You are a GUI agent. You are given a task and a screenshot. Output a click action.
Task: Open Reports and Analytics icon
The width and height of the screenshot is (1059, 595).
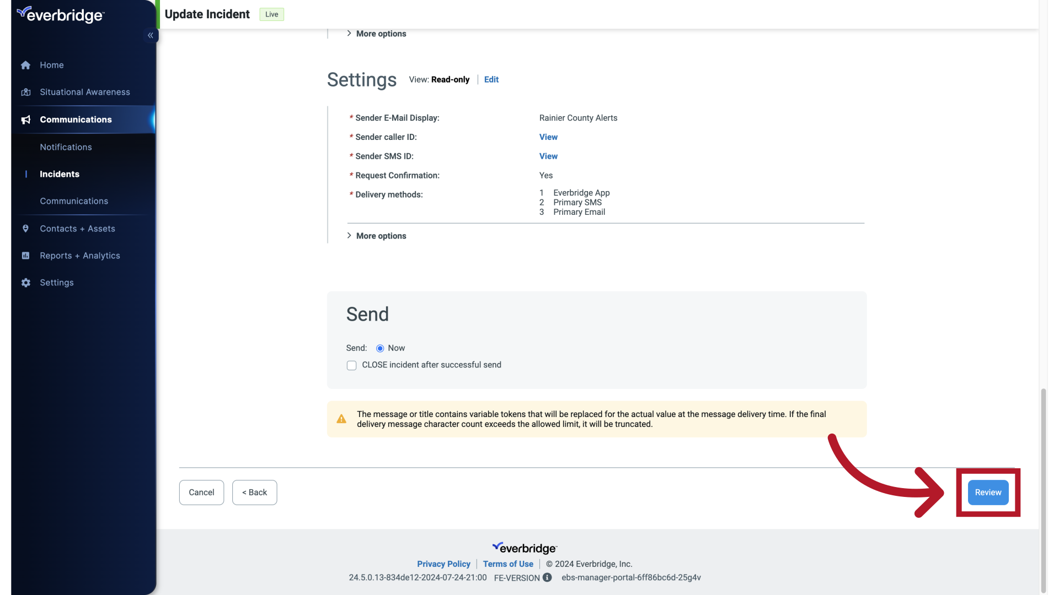pyautogui.click(x=25, y=256)
